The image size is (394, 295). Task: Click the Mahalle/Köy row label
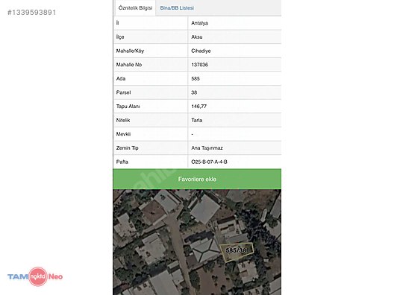point(130,51)
